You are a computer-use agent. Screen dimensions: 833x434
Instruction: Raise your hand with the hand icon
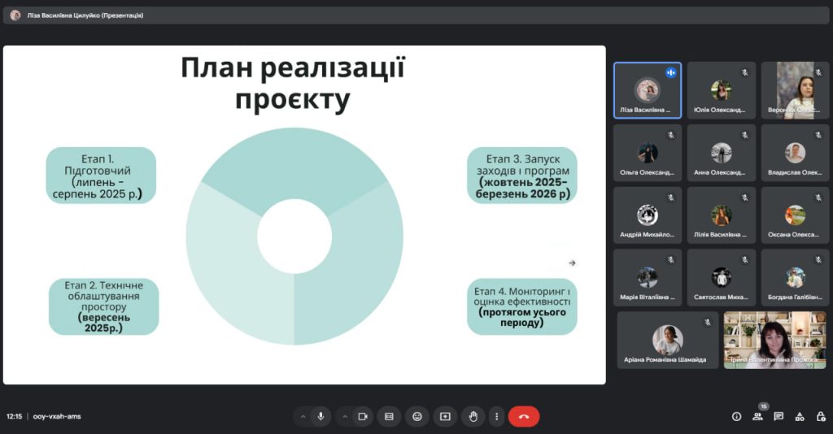tap(473, 416)
